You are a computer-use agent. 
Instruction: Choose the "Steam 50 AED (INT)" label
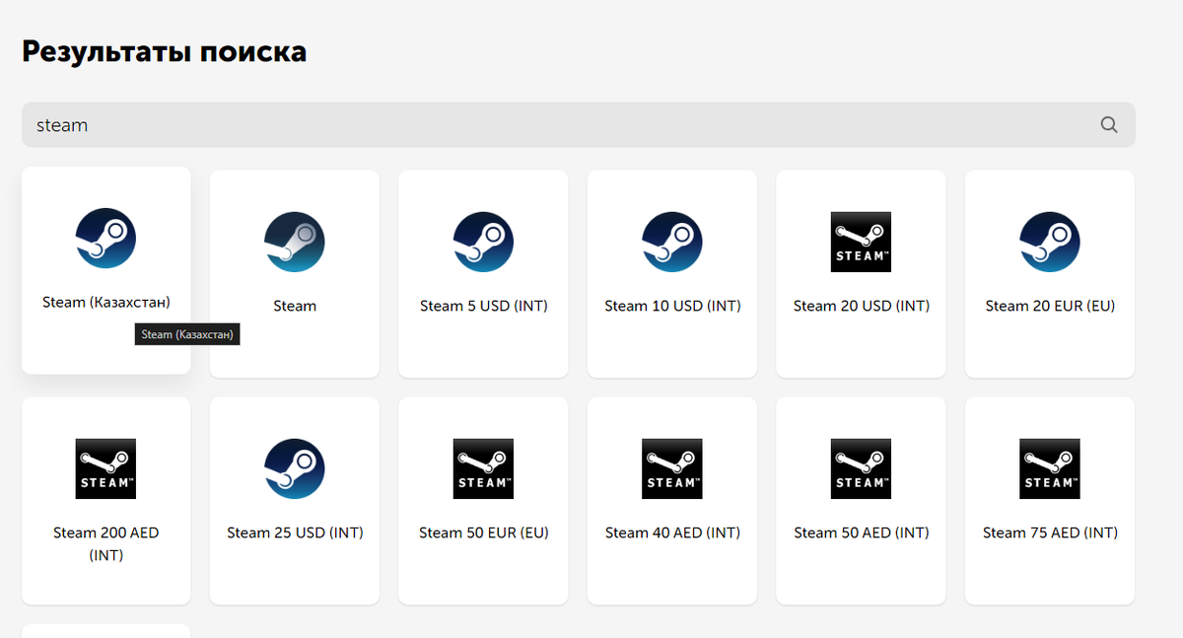(862, 533)
